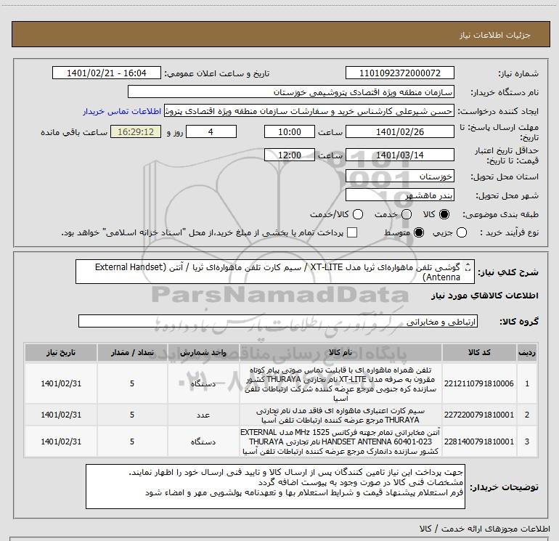Click the XT-LITE satellite phone item name

point(340,383)
